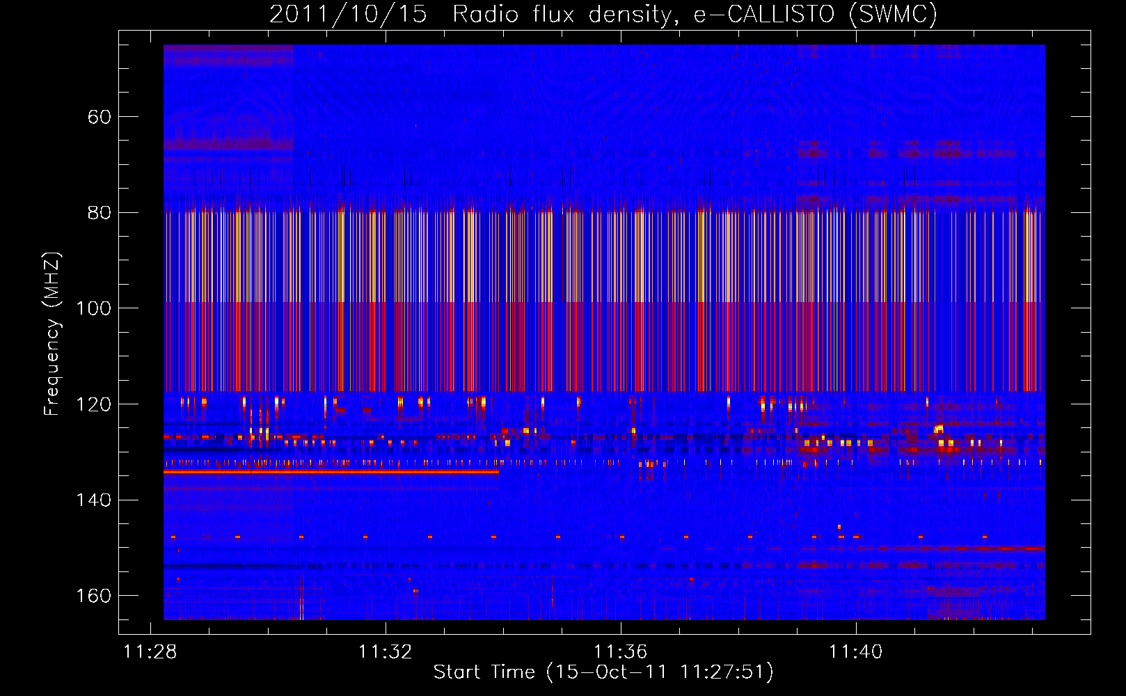Click the long red horizontal emission line near 134 MHz

(x=331, y=472)
